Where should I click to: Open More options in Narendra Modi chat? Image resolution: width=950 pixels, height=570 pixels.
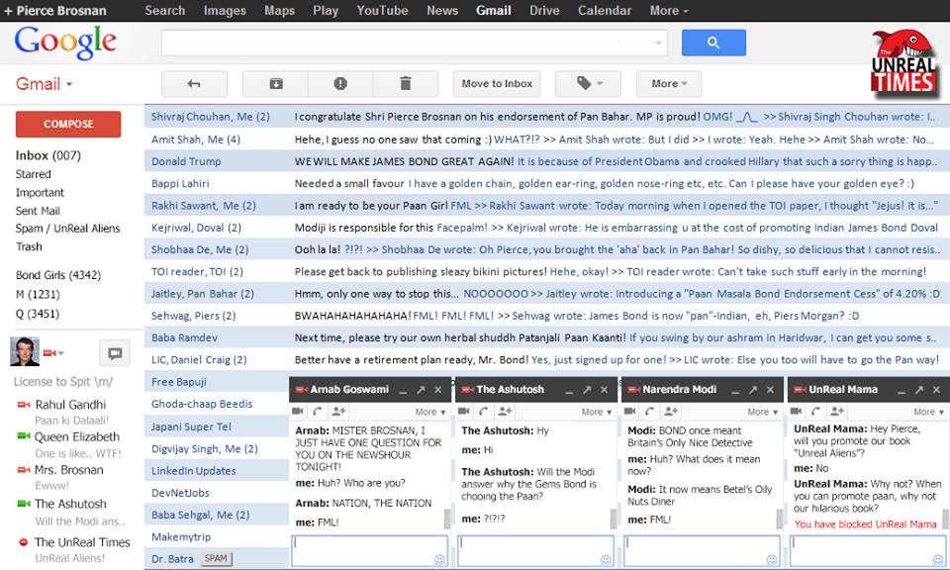(x=763, y=412)
